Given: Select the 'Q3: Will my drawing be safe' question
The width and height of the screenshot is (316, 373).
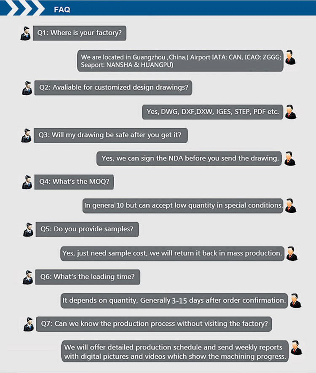Looking at the screenshot, I should tap(110, 135).
